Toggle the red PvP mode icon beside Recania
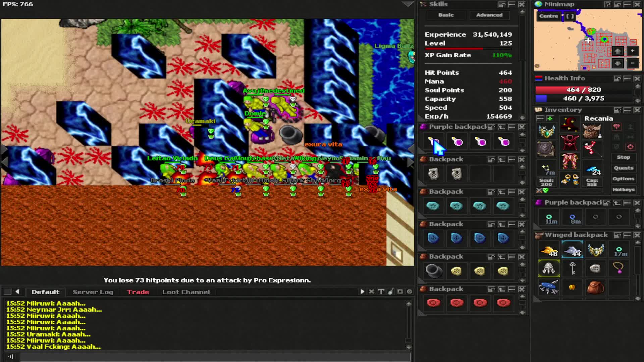644x362 pixels. tap(616, 127)
